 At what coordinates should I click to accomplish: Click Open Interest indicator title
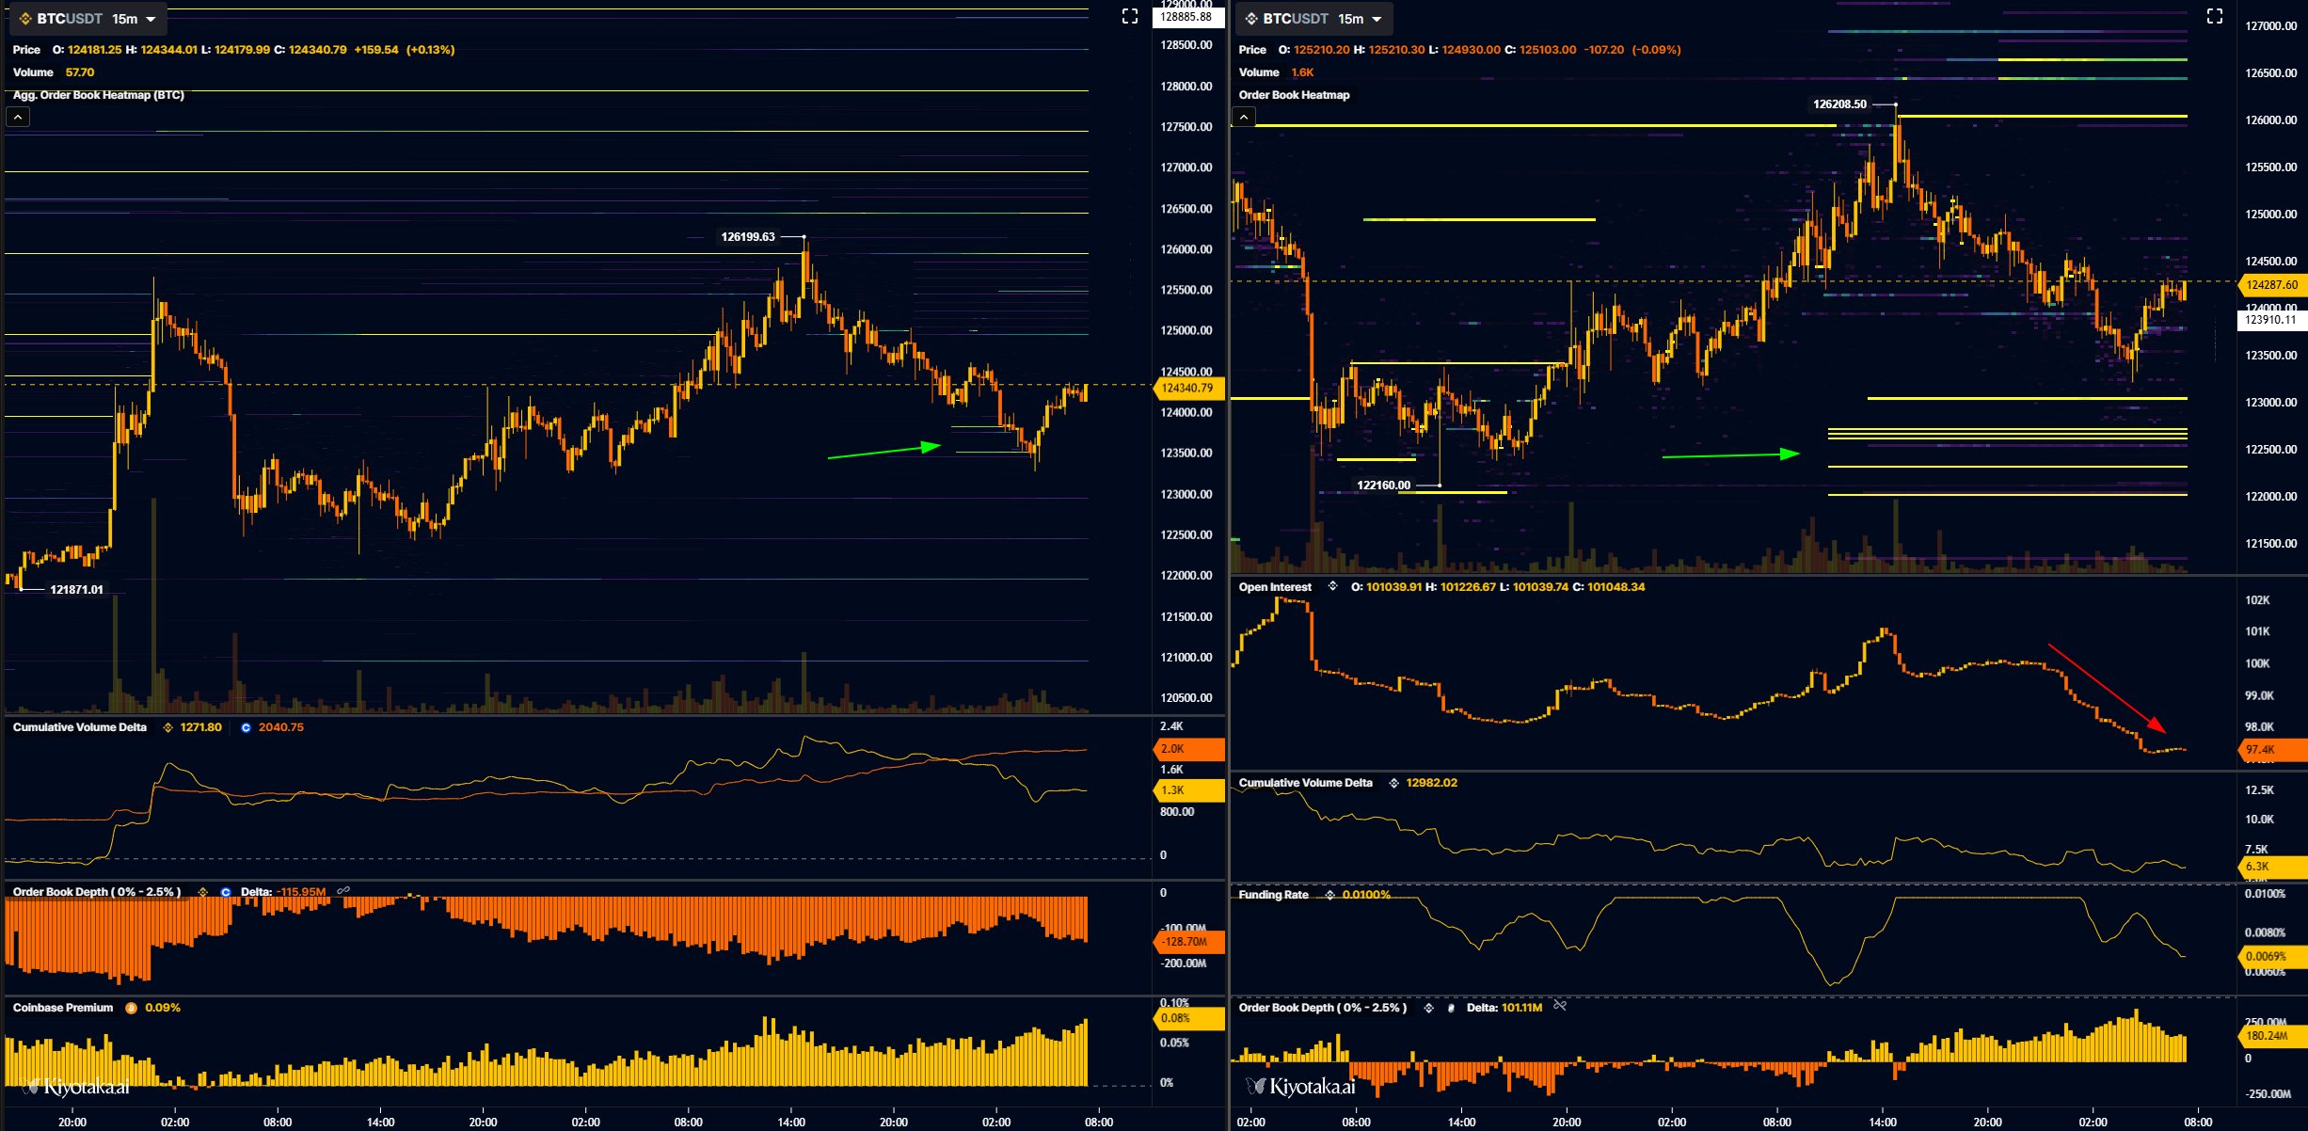1274,587
